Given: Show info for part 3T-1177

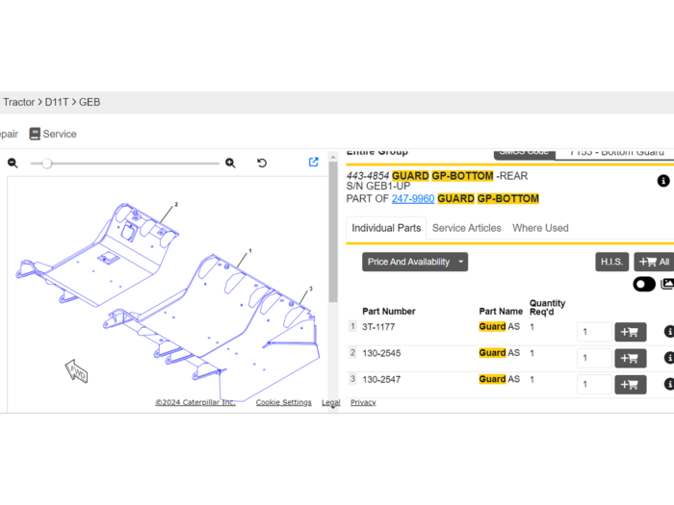Looking at the screenshot, I should [x=669, y=332].
